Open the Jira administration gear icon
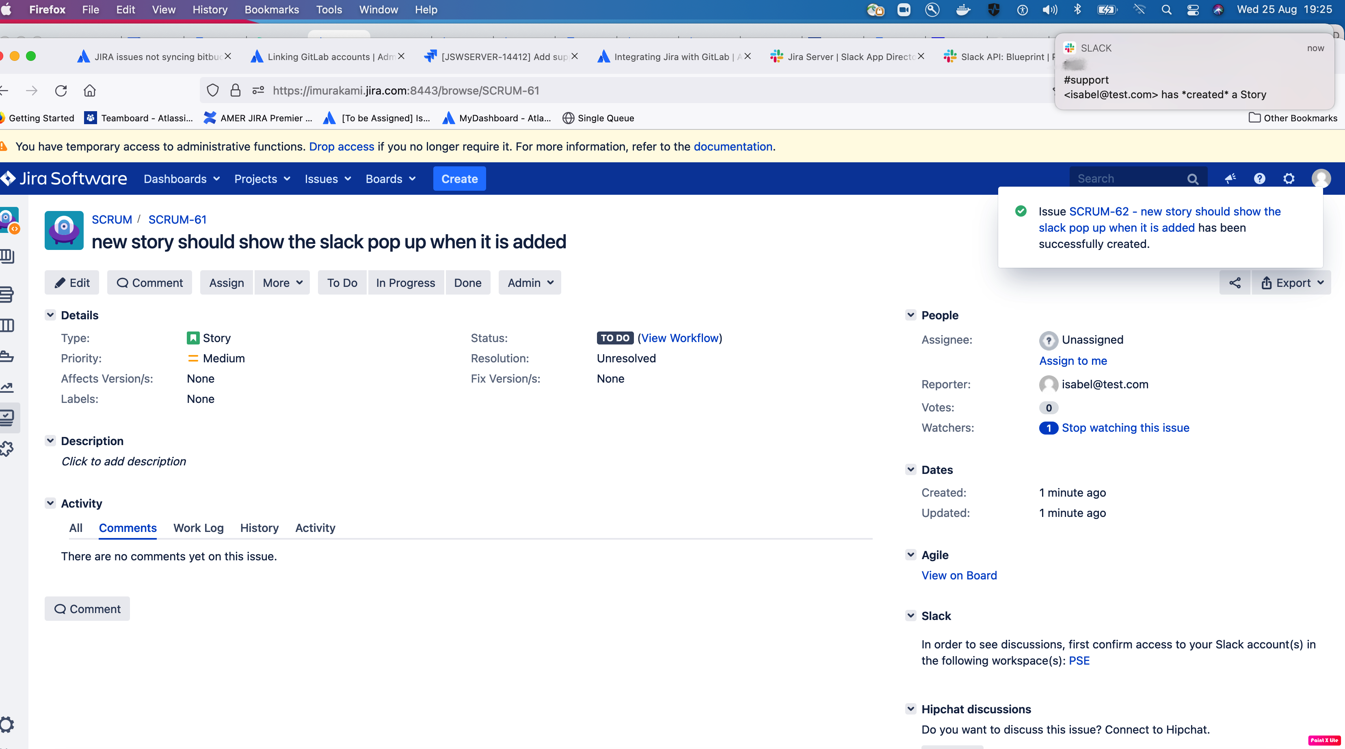1345x749 pixels. (x=1289, y=179)
